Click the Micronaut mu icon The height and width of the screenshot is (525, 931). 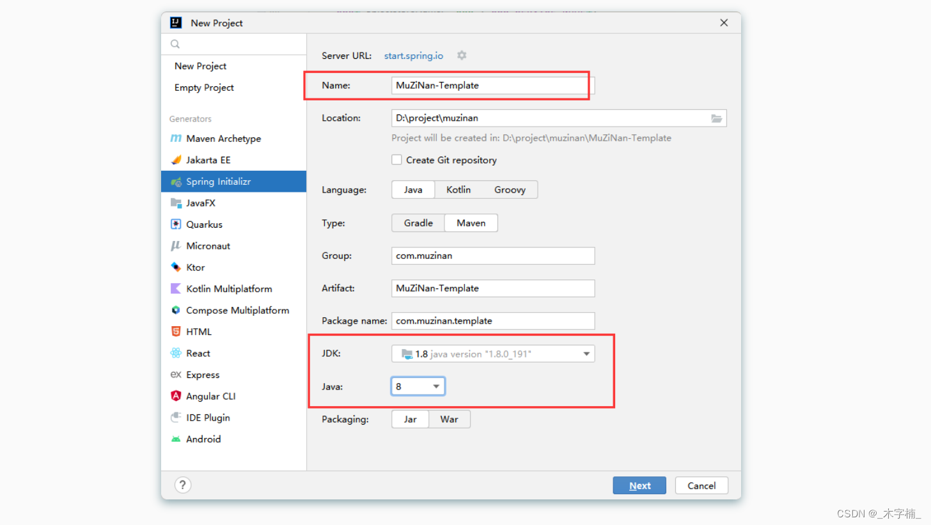point(176,246)
